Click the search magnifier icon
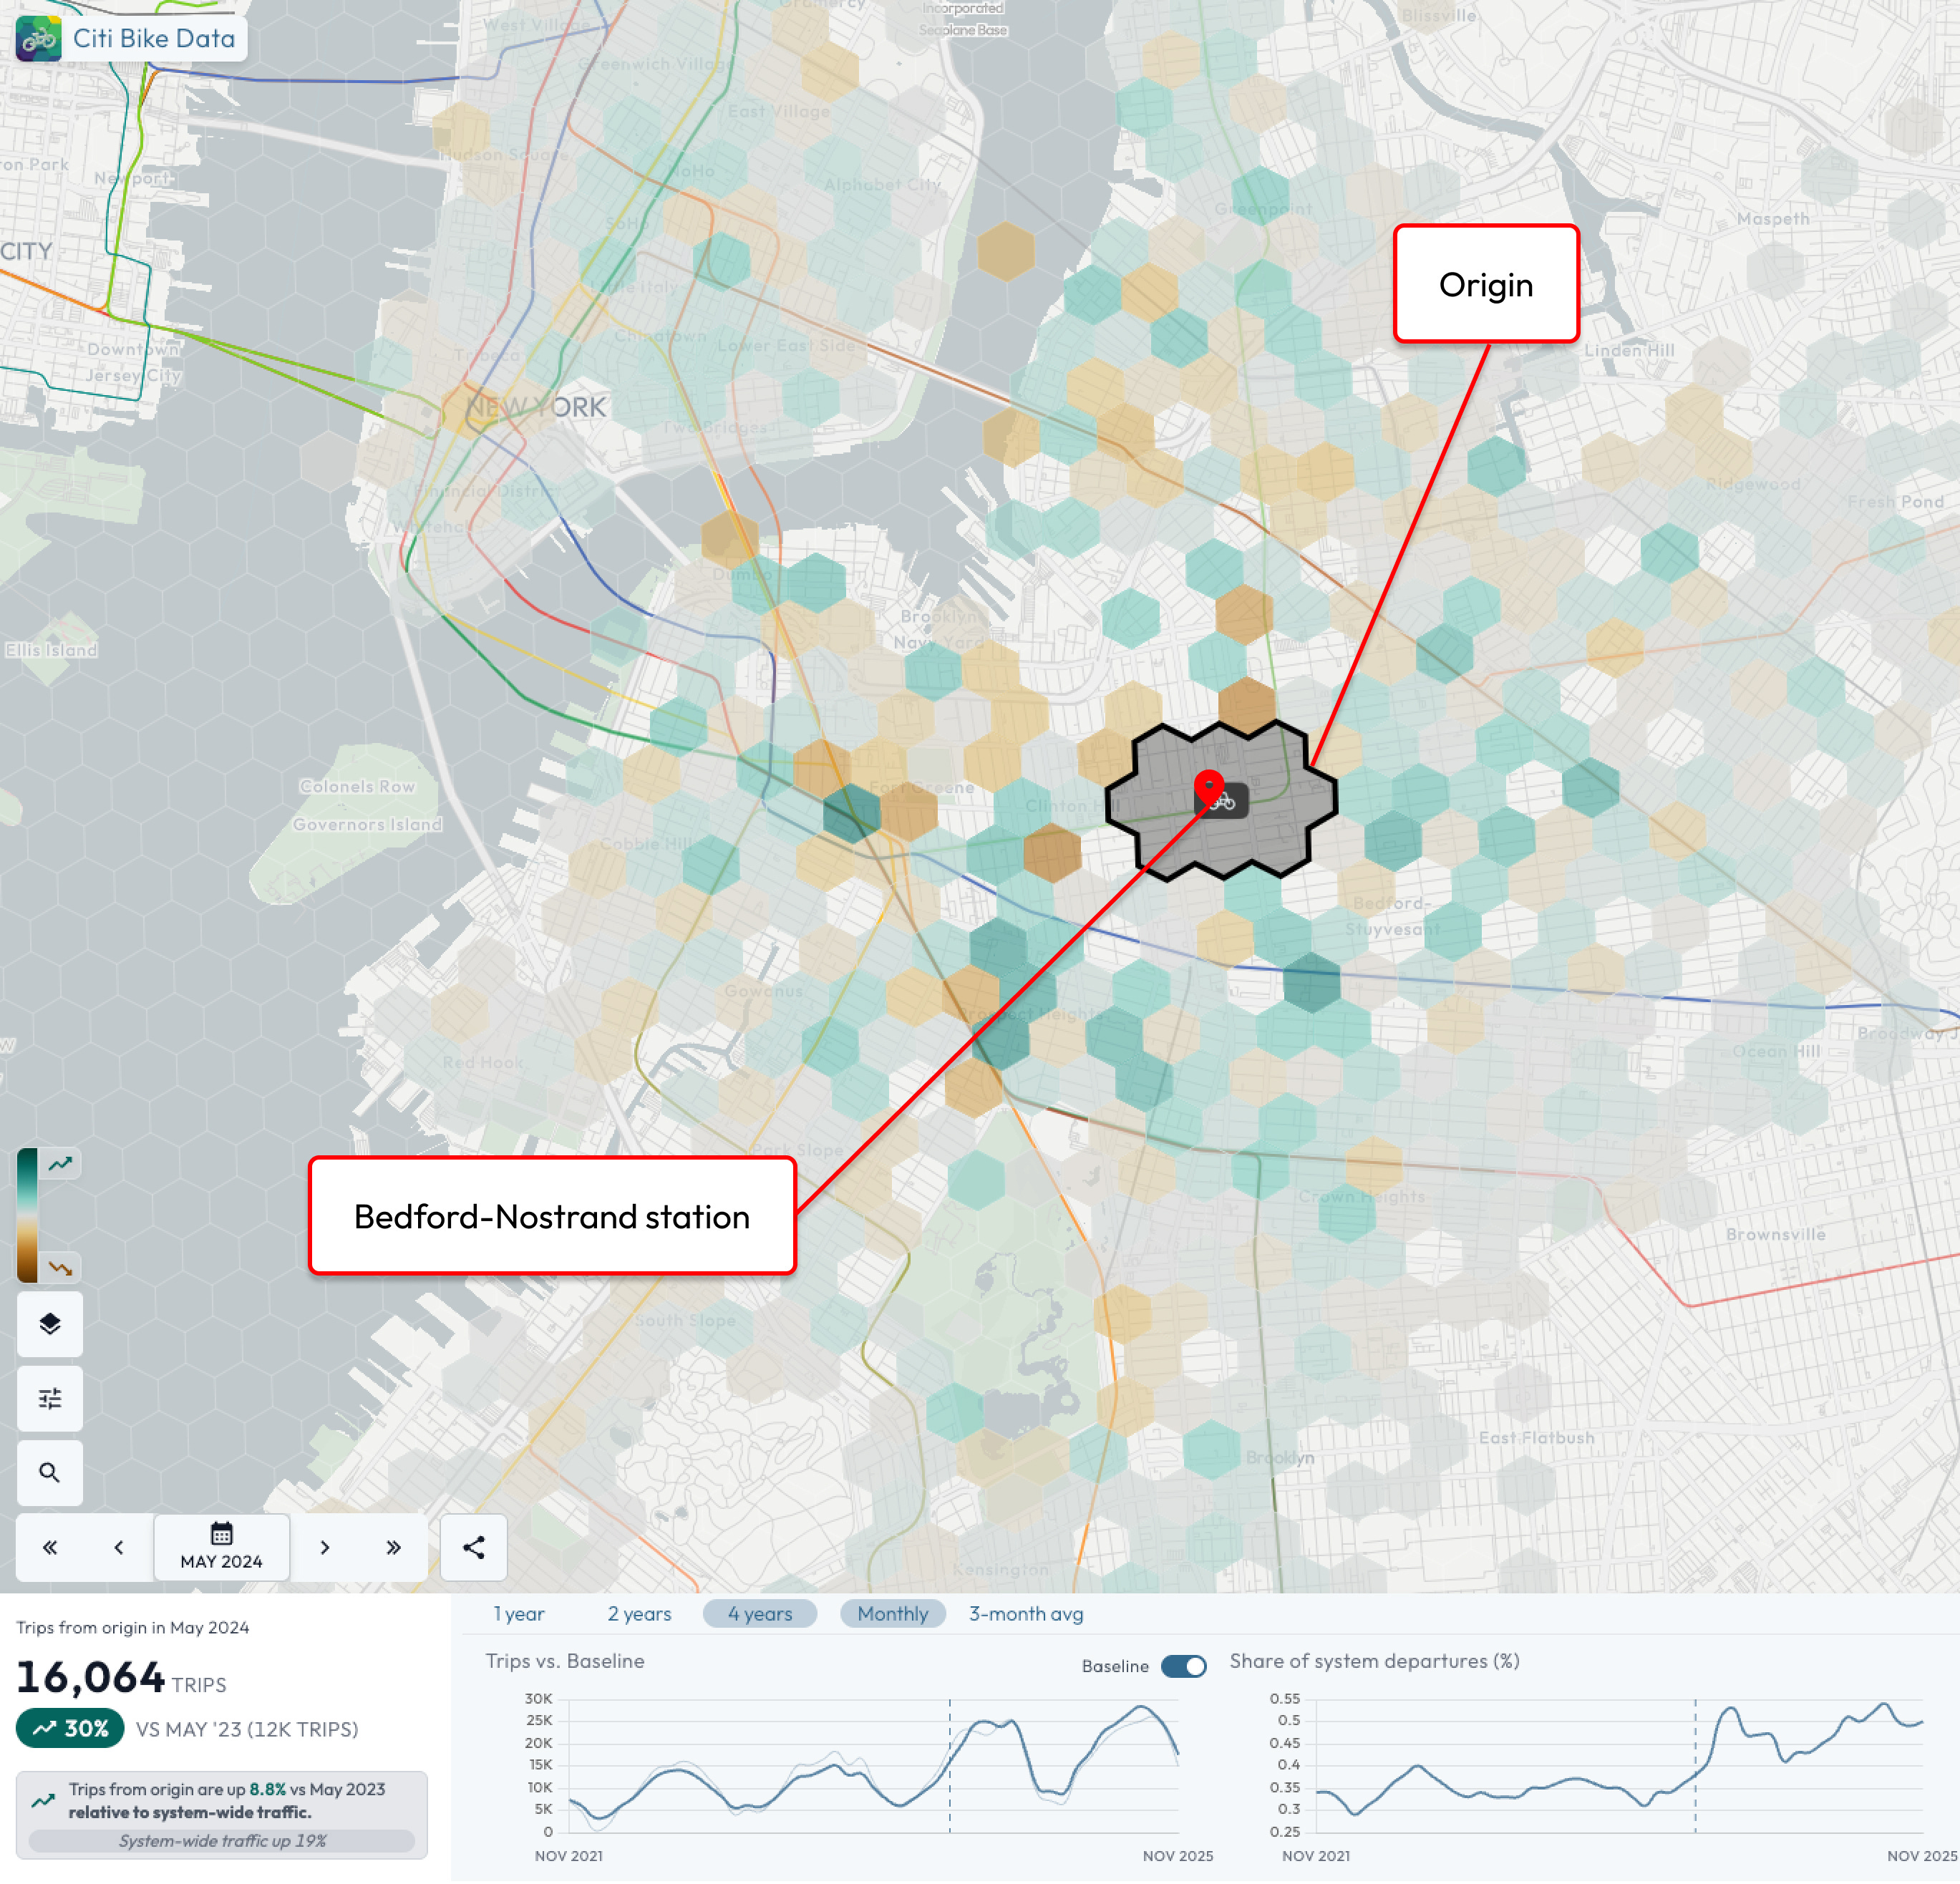 tap(50, 1472)
